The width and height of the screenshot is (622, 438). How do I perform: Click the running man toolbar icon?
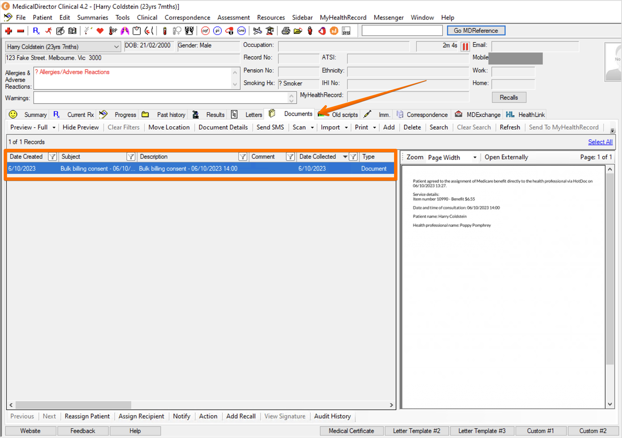[x=48, y=31]
